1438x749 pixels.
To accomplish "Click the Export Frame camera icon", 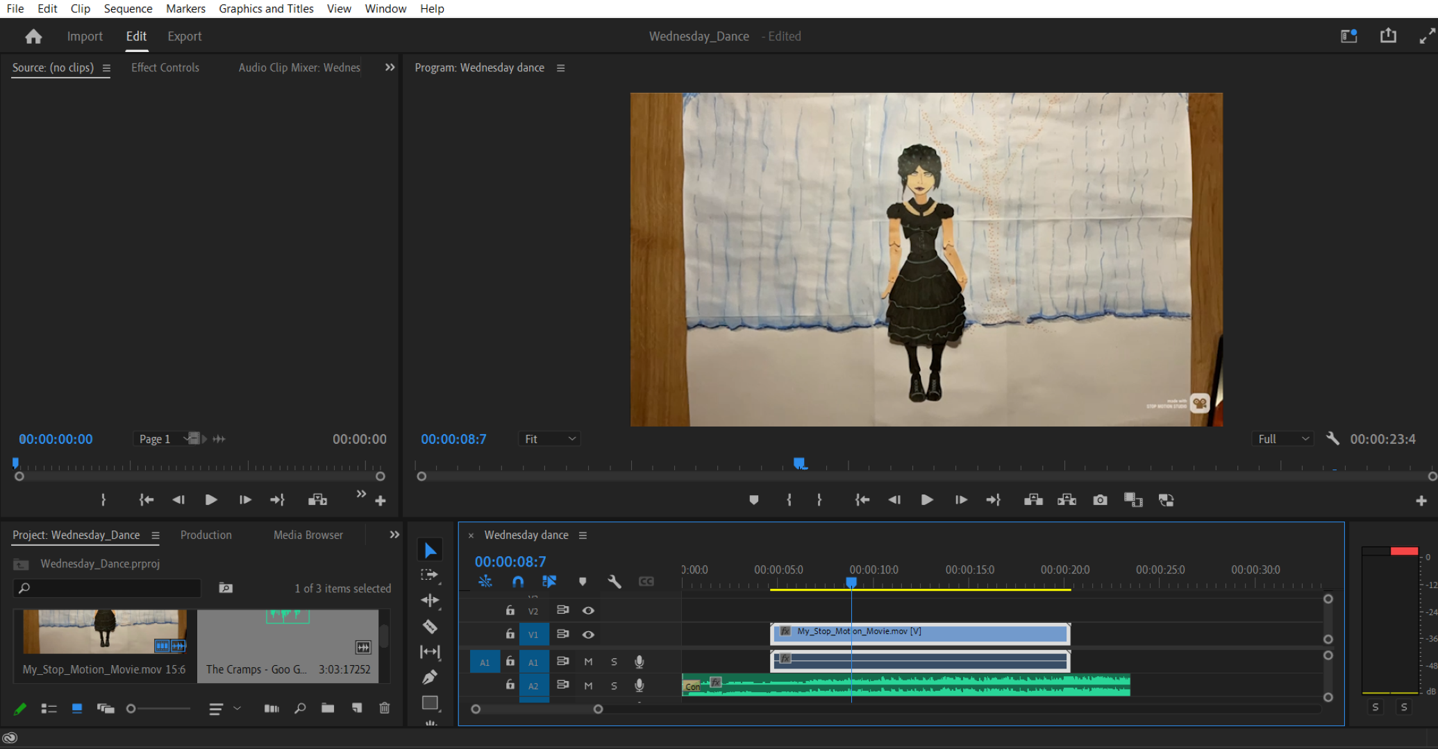I will 1100,500.
